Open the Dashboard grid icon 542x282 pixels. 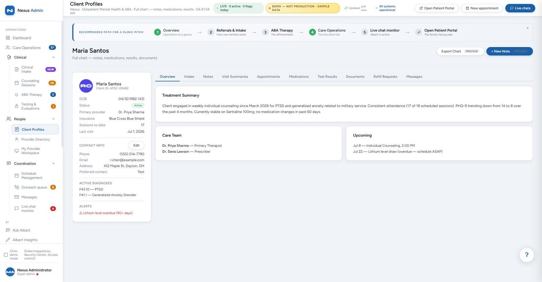[8, 38]
